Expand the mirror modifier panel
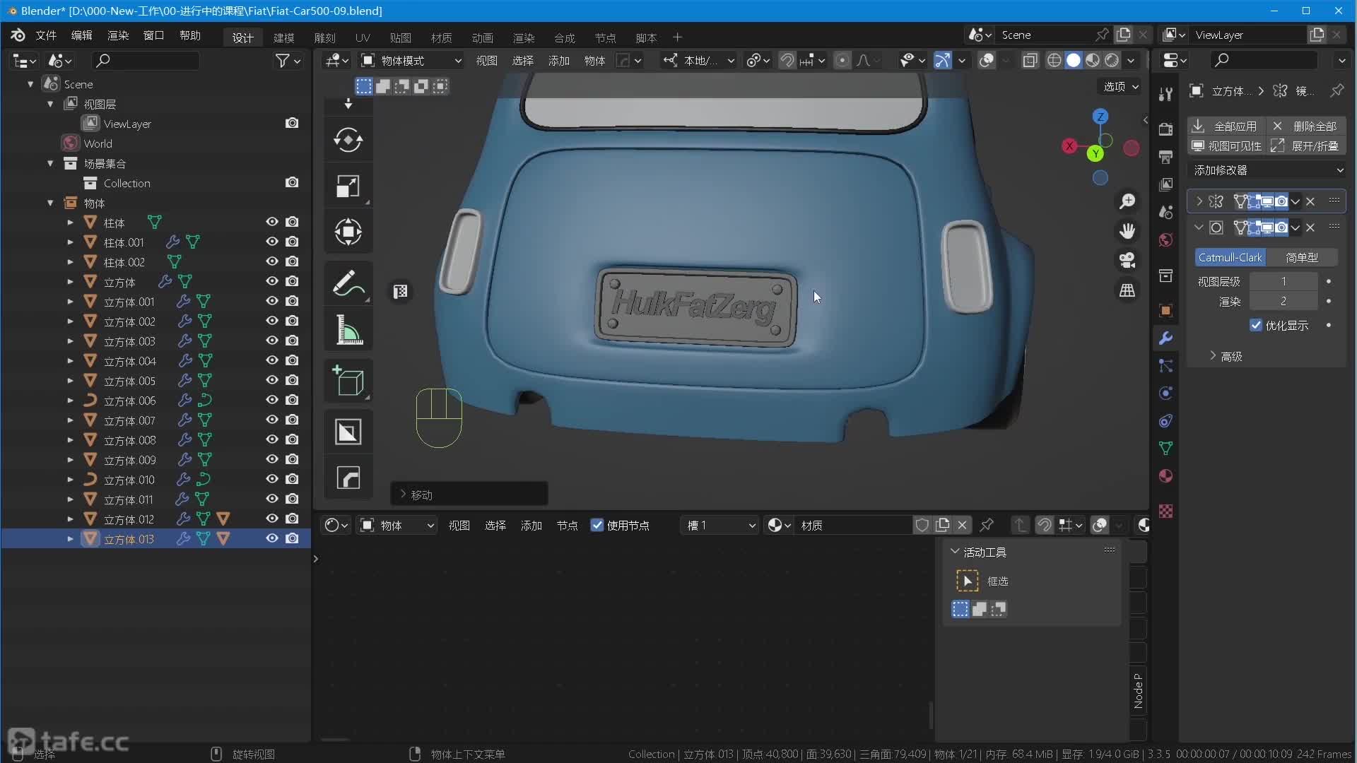 click(1199, 201)
